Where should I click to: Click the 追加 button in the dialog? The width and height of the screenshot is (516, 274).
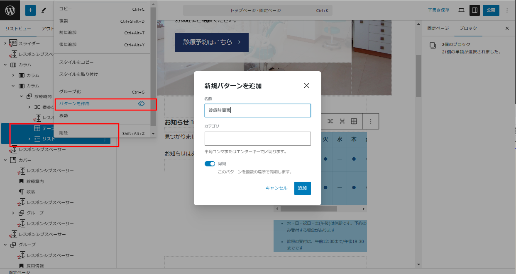pos(302,188)
